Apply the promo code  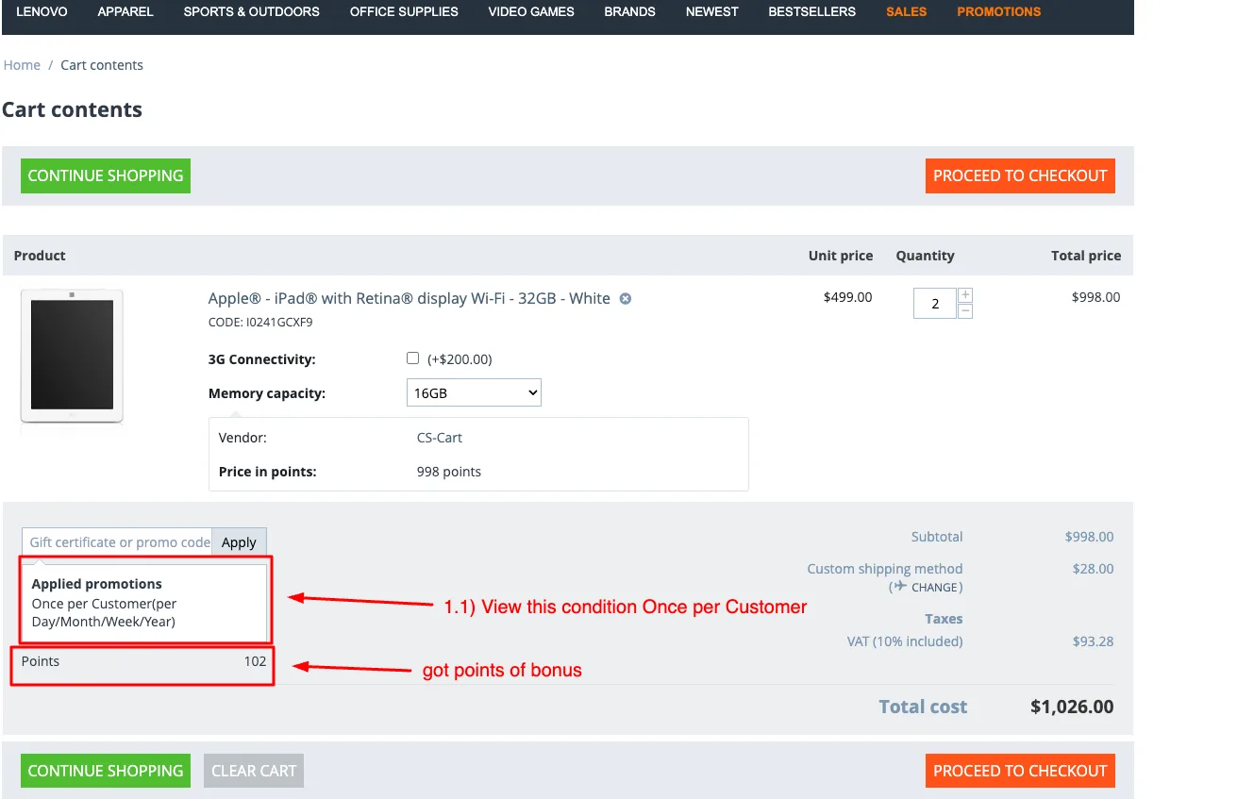tap(240, 542)
